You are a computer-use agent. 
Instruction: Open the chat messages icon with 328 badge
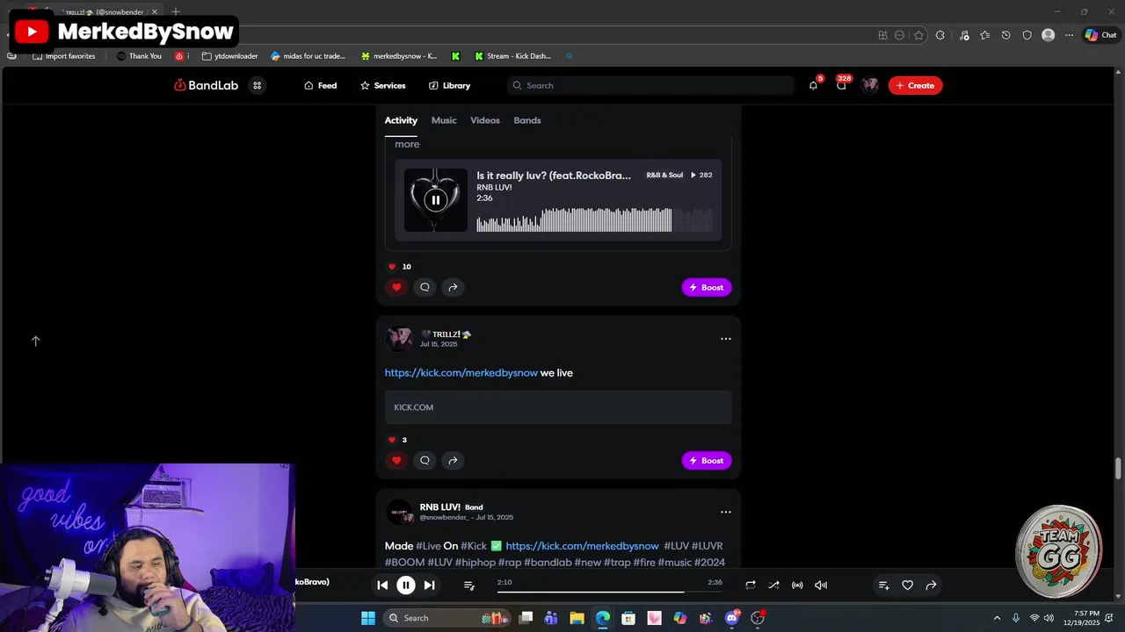click(841, 85)
